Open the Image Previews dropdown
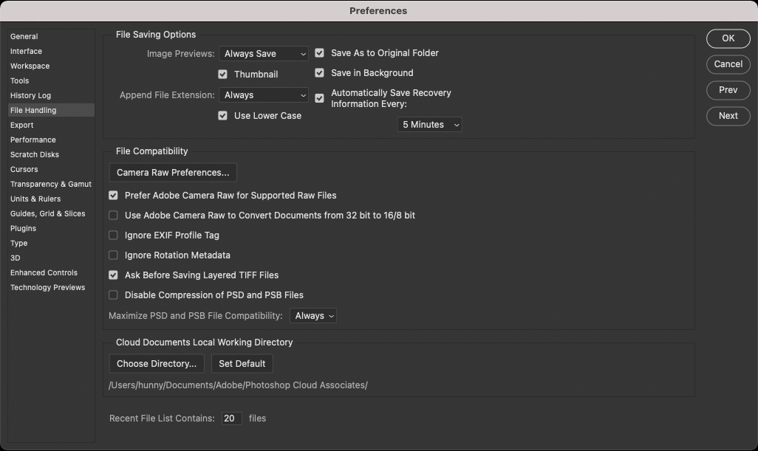This screenshot has width=758, height=451. point(264,54)
